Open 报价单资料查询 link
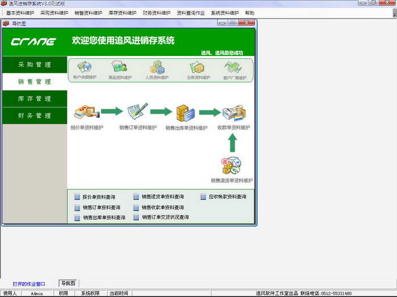The height and width of the screenshot is (297, 397). [99, 197]
